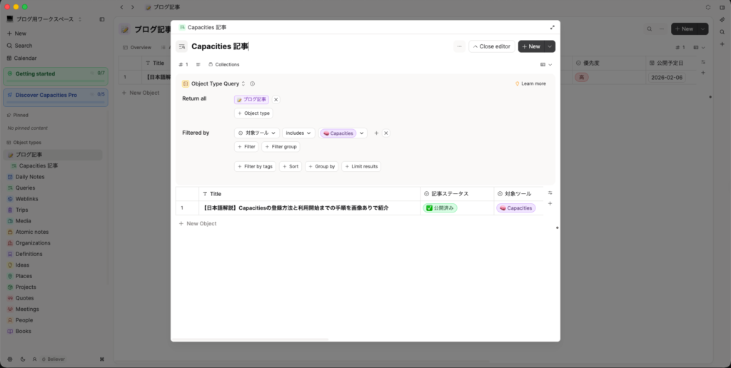Click the search magnifier in the right rail
731x368 pixels.
[722, 31]
